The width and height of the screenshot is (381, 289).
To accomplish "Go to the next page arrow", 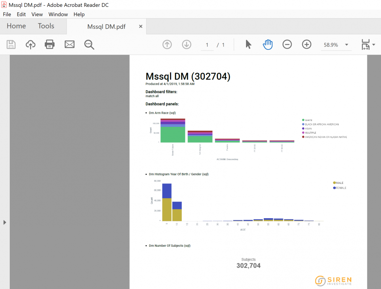I will pyautogui.click(x=187, y=45).
